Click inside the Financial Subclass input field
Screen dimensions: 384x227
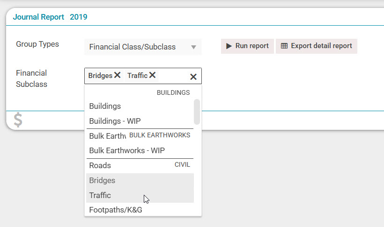point(173,76)
